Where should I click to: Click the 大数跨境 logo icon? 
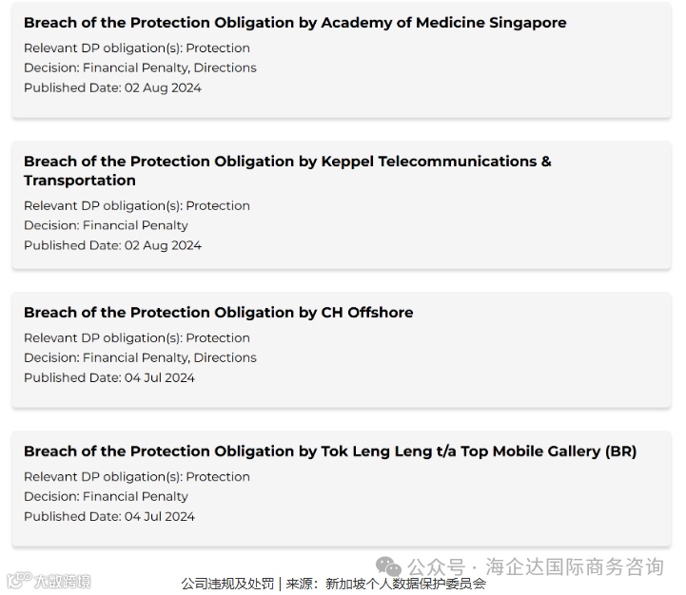click(17, 581)
